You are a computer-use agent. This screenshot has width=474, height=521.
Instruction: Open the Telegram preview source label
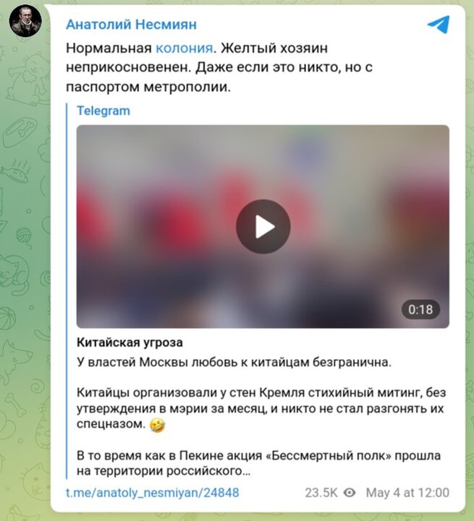point(103,111)
